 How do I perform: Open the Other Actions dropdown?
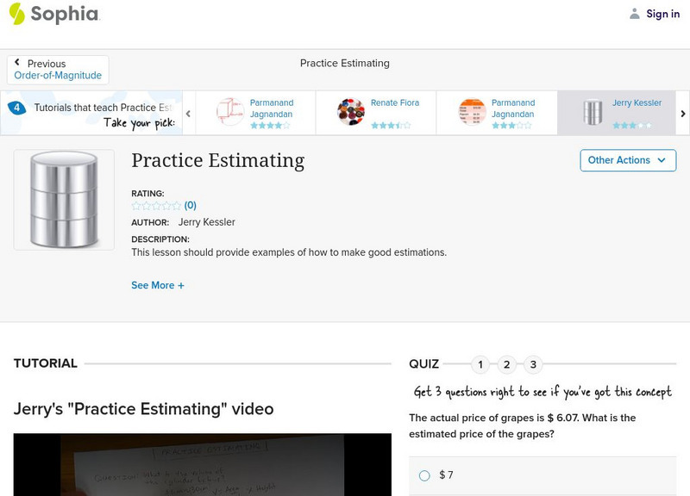coord(627,160)
